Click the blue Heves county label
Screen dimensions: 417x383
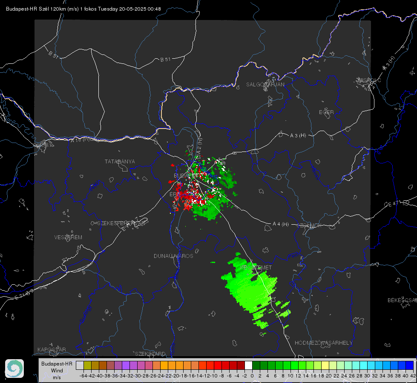coord(315,173)
